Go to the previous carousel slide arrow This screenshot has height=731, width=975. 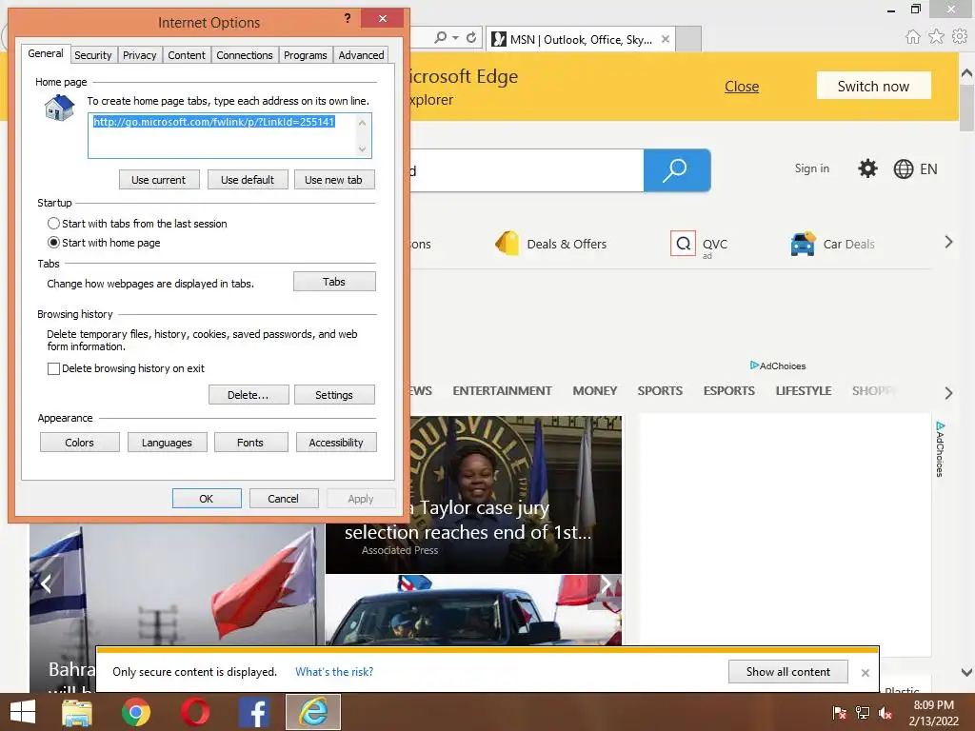click(46, 583)
